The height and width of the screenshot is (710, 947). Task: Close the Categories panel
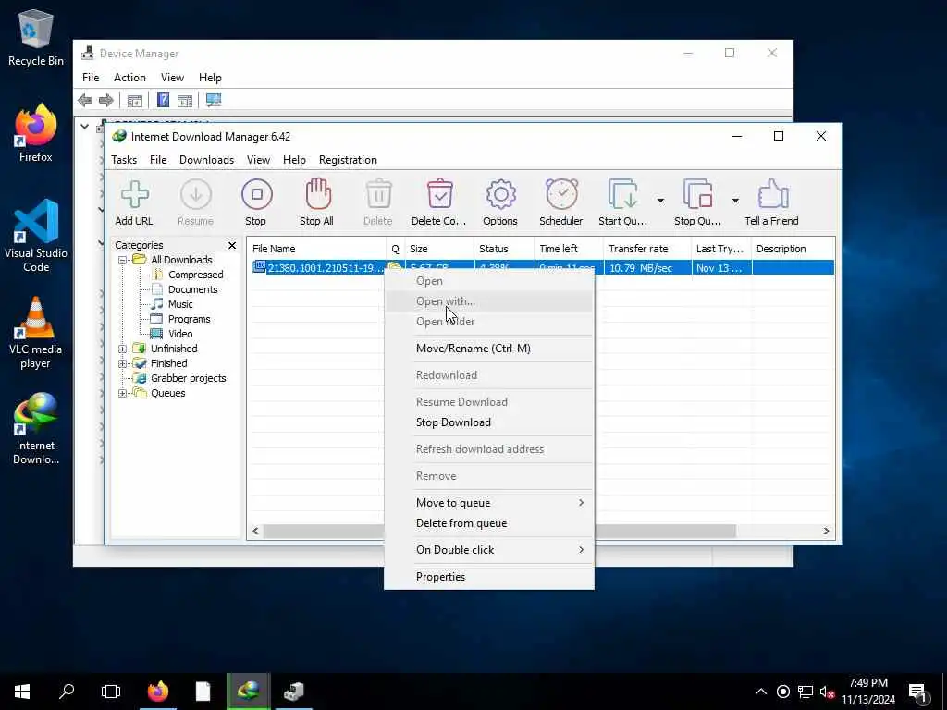232,245
